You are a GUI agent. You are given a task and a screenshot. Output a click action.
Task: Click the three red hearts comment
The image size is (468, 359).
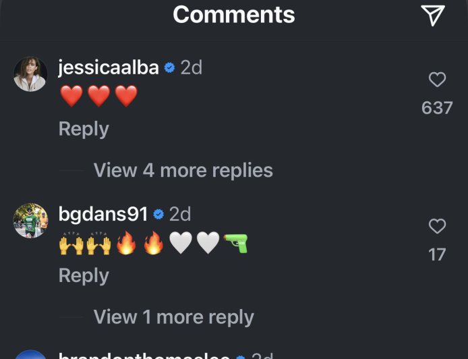[x=99, y=96]
